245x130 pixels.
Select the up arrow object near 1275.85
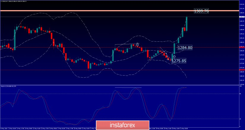pyautogui.click(x=174, y=57)
